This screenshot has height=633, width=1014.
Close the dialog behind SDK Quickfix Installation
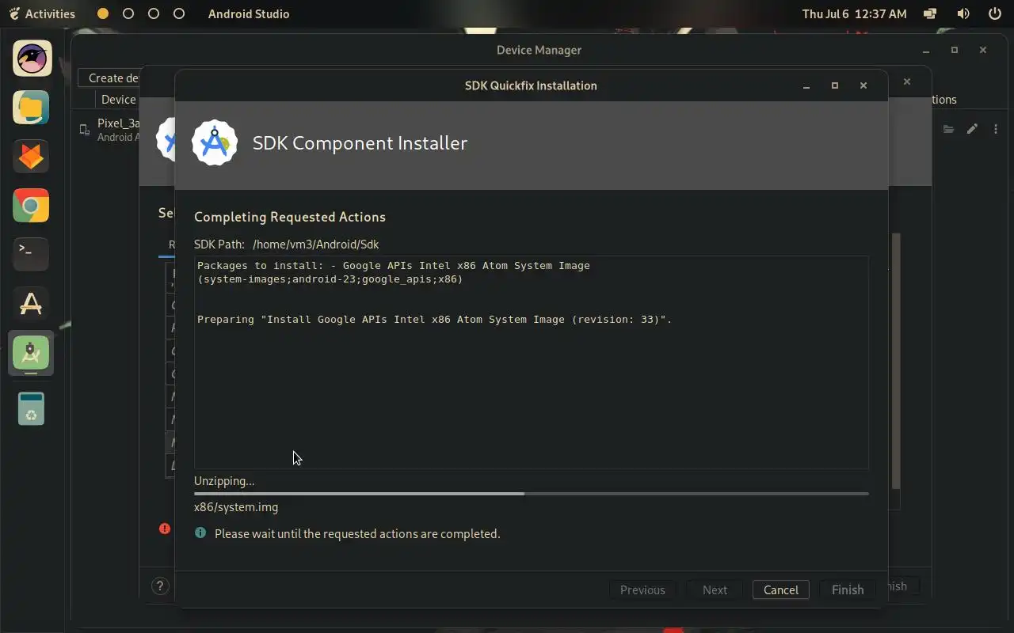coord(907,81)
